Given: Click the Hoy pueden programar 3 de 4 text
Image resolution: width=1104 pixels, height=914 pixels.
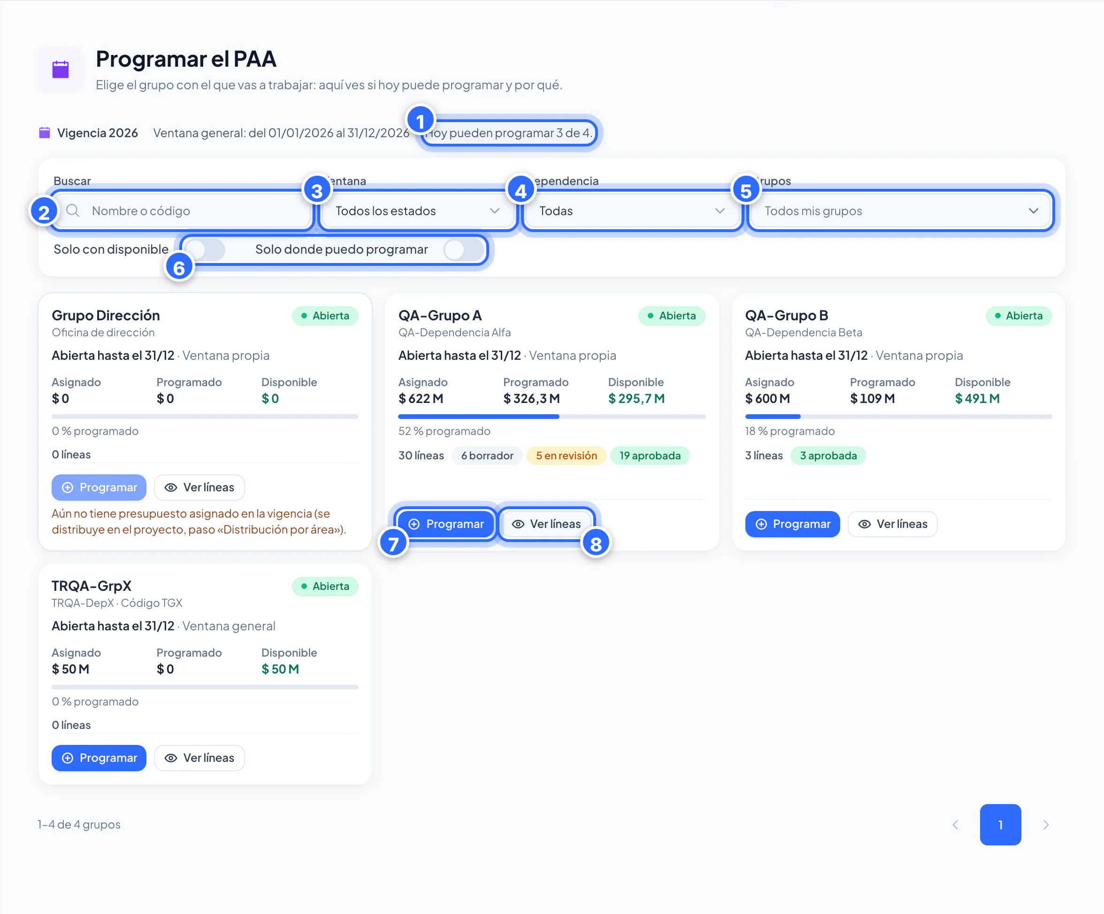Looking at the screenshot, I should (x=508, y=132).
